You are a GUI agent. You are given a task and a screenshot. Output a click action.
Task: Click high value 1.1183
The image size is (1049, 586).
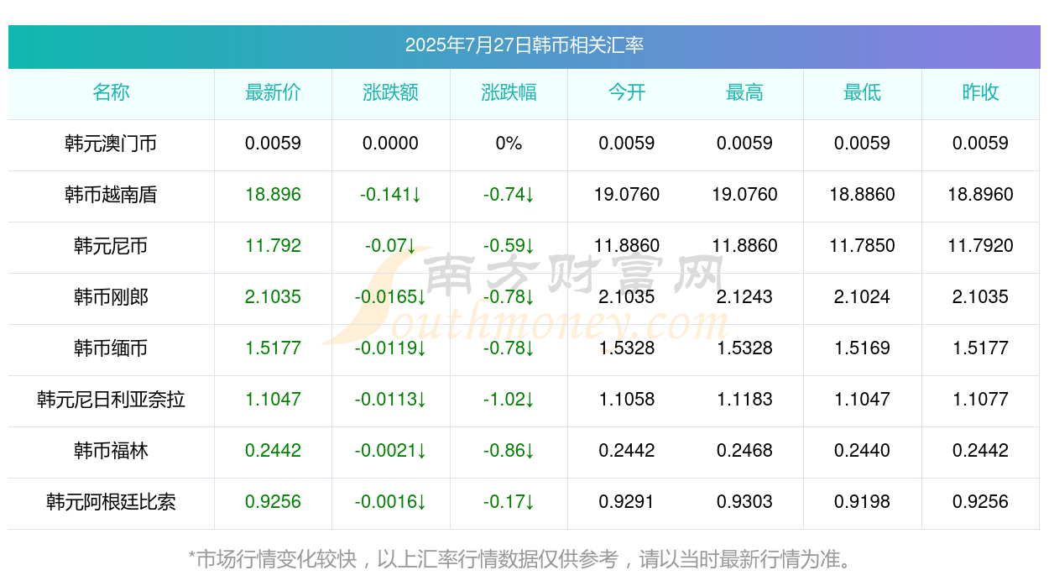click(x=744, y=400)
